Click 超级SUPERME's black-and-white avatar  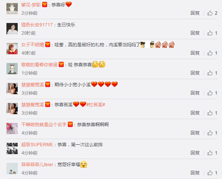coord(12,148)
